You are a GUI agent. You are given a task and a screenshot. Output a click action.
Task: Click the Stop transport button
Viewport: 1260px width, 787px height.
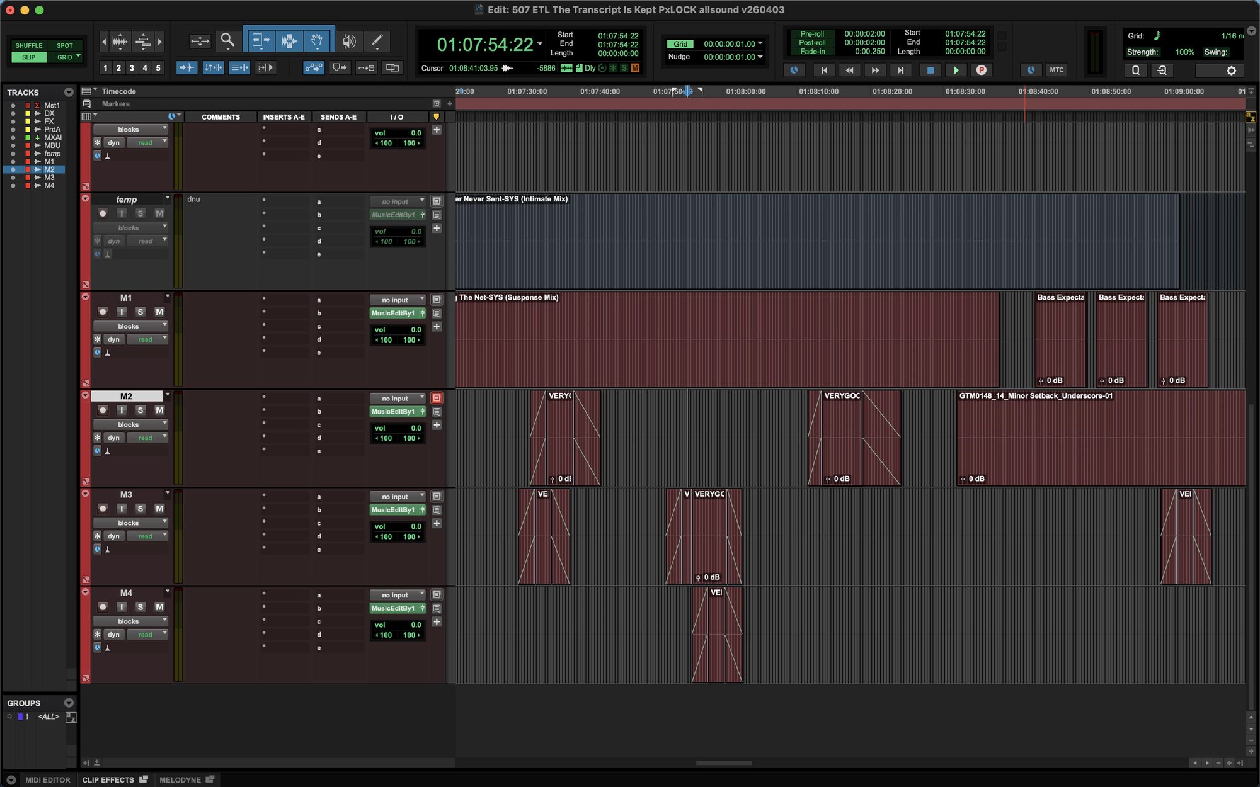click(930, 70)
